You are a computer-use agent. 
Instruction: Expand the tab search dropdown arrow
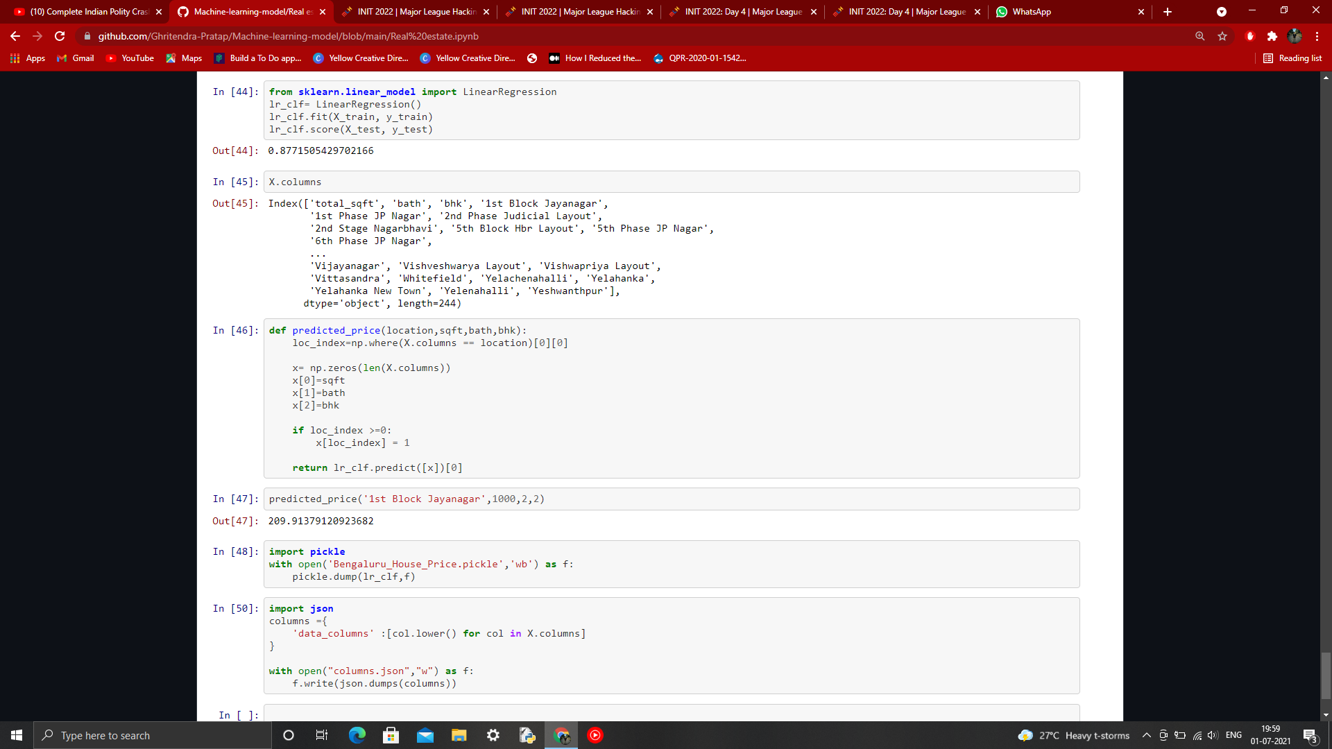[x=1222, y=12]
